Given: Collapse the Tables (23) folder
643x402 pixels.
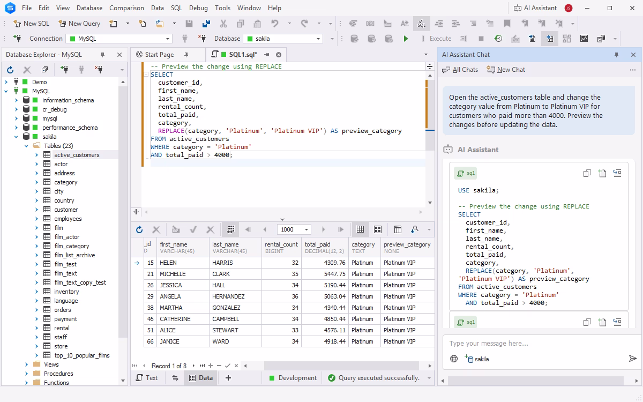Looking at the screenshot, I should 27,146.
